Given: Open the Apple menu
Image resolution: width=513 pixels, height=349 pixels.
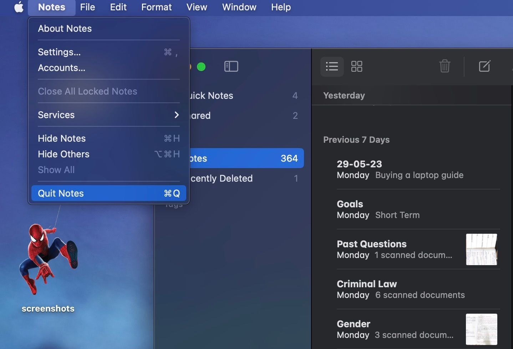Looking at the screenshot, I should pyautogui.click(x=19, y=7).
